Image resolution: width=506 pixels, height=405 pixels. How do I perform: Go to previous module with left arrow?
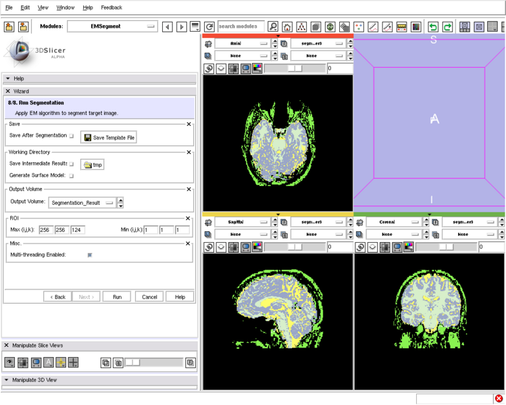168,27
